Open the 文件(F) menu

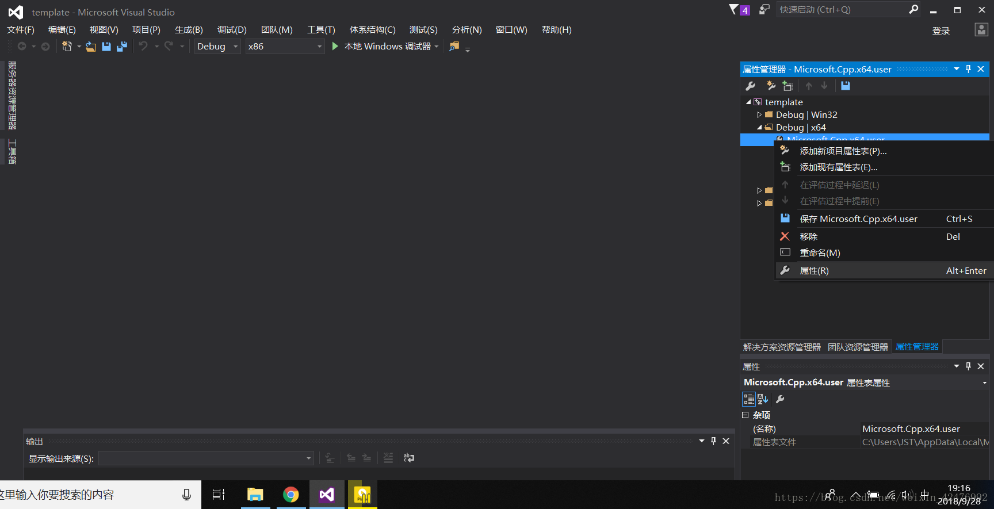click(21, 30)
